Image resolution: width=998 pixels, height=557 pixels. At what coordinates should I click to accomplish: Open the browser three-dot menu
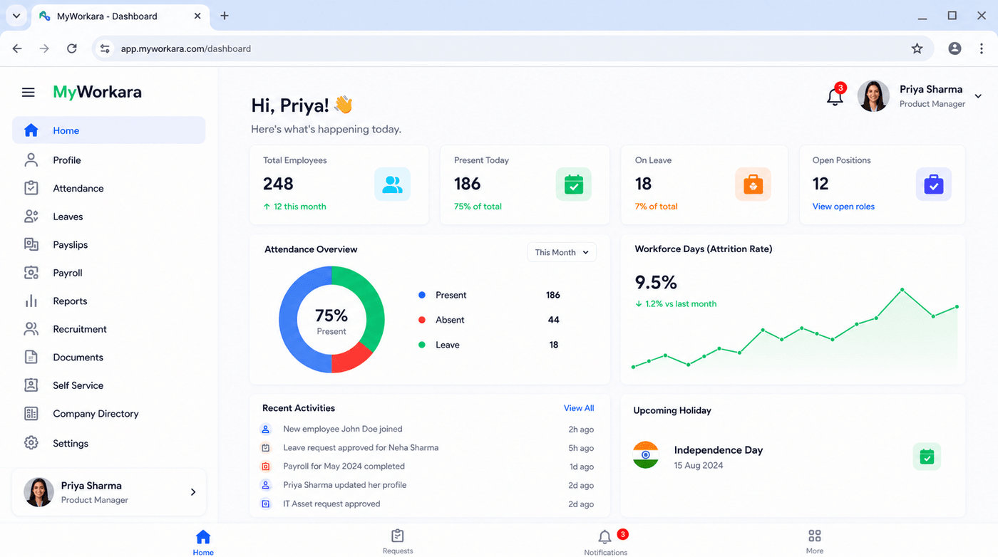click(982, 48)
